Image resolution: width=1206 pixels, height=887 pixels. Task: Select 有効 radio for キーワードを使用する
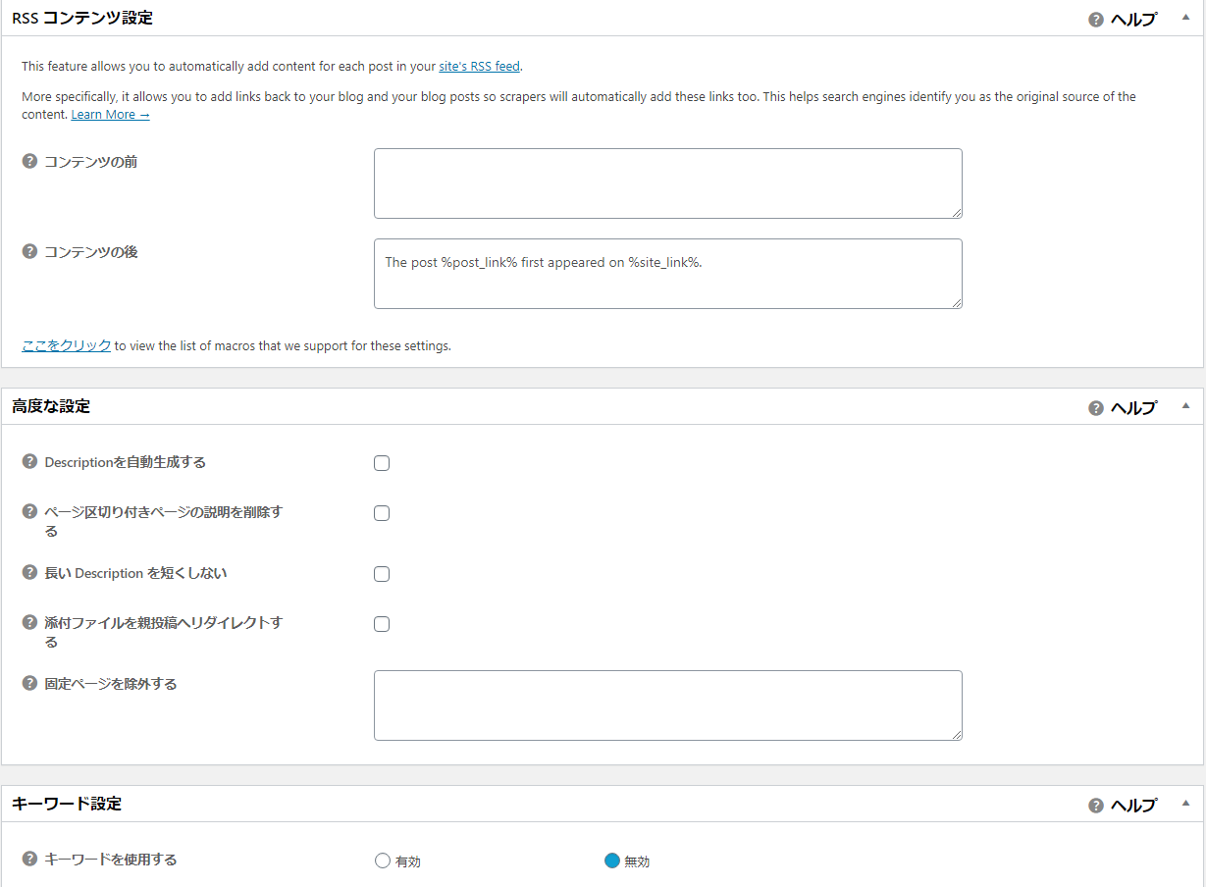[383, 861]
